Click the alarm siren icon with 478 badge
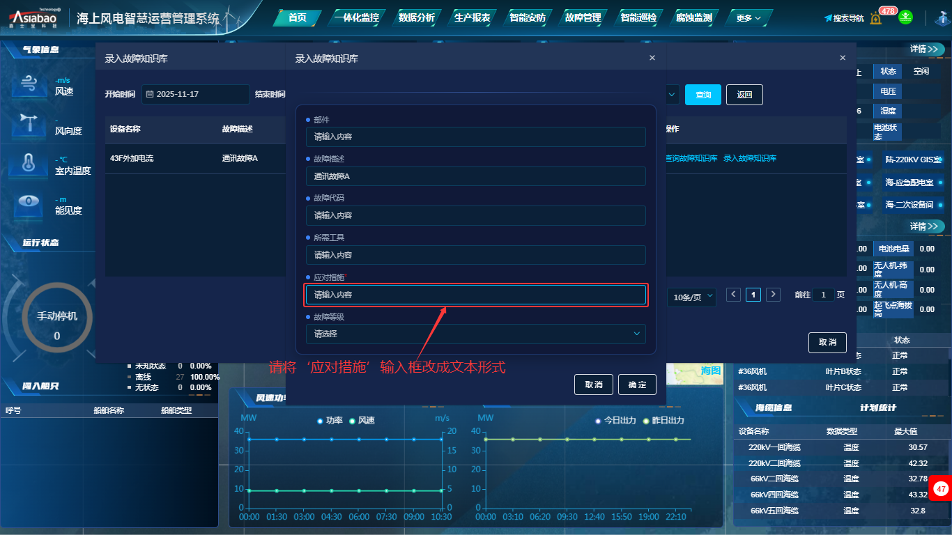This screenshot has width=952, height=535. pyautogui.click(x=877, y=18)
